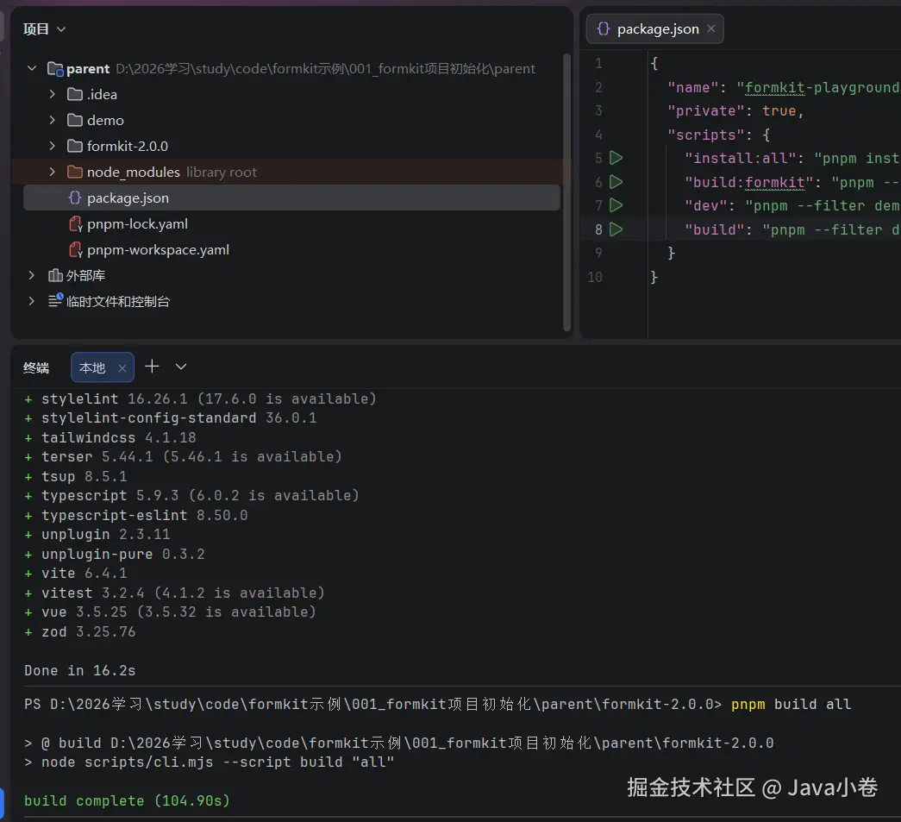The height and width of the screenshot is (822, 901).
Task: Run the build:formkit script gutter icon
Action: [616, 182]
